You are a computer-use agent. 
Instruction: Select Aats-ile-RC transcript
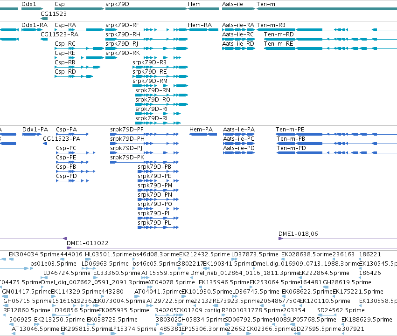[x=238, y=39]
